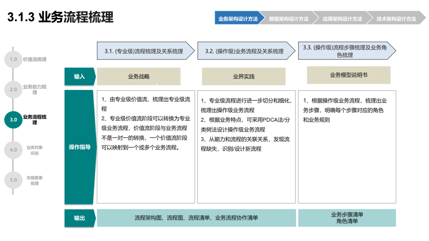
Task: Switch to 技术架构设计方法 tab
Action: click(396, 18)
